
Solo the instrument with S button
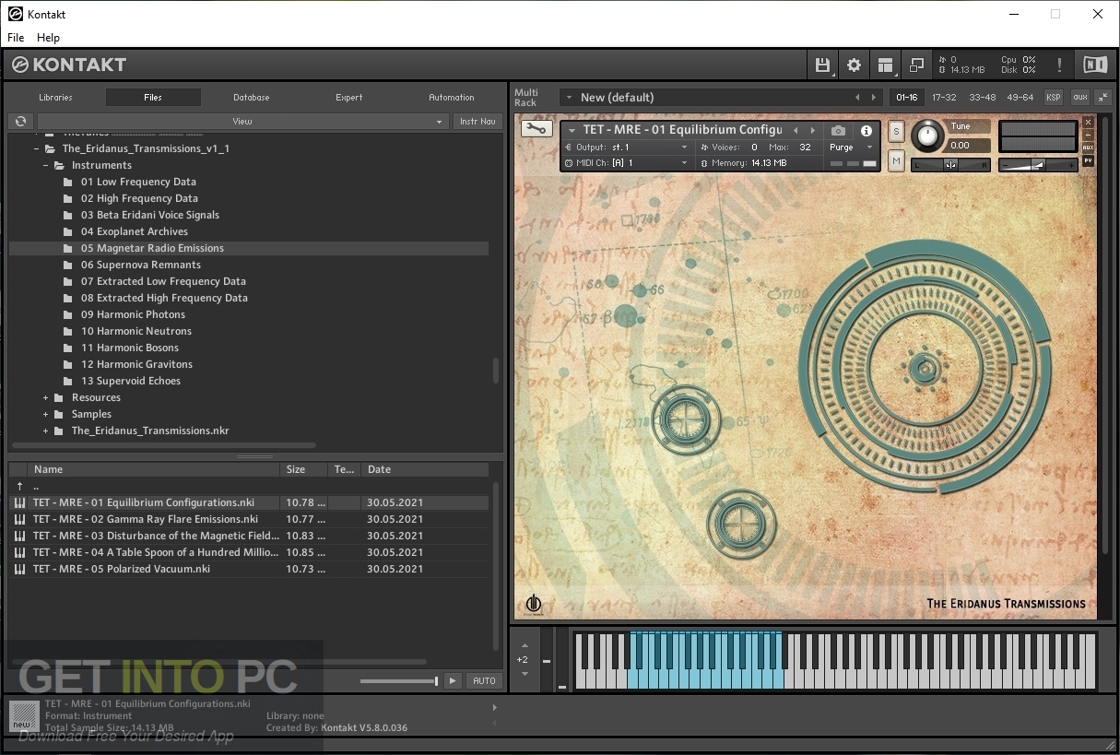(896, 132)
